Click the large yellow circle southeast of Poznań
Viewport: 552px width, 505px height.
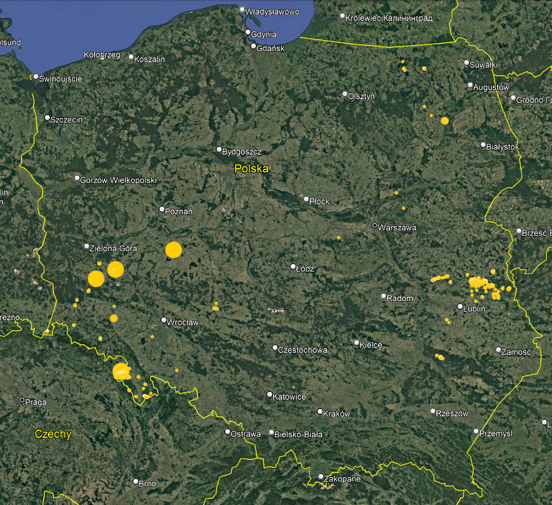tap(174, 250)
